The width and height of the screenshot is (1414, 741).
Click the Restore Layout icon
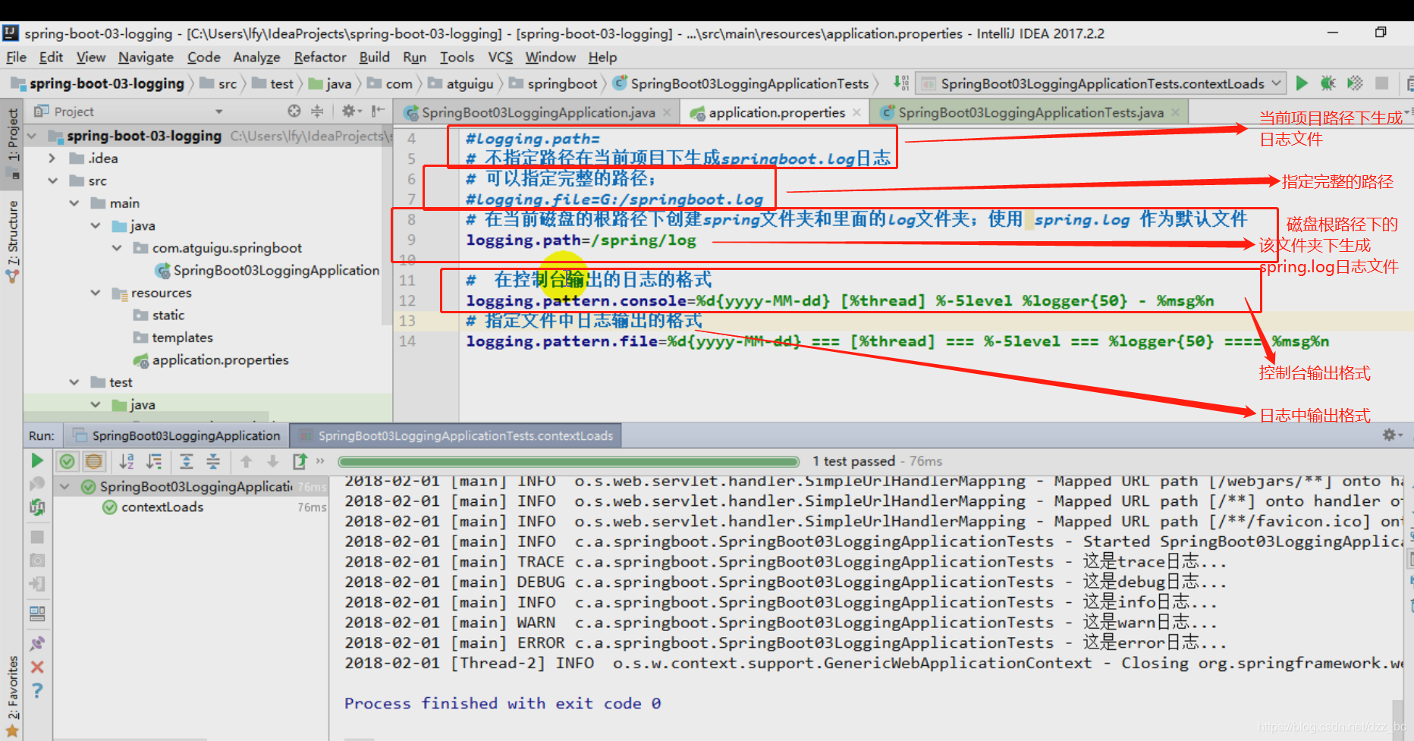click(36, 614)
